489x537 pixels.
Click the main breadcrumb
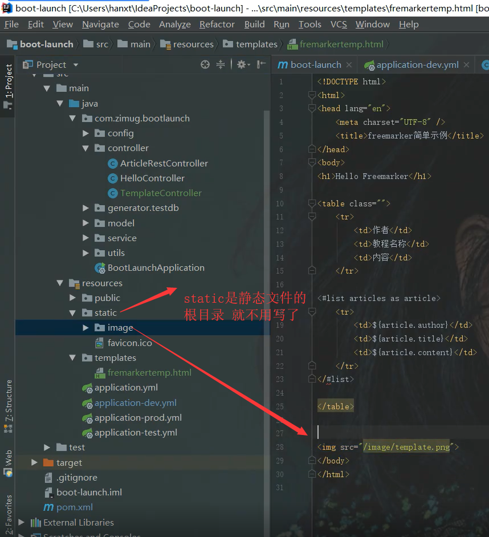click(134, 44)
